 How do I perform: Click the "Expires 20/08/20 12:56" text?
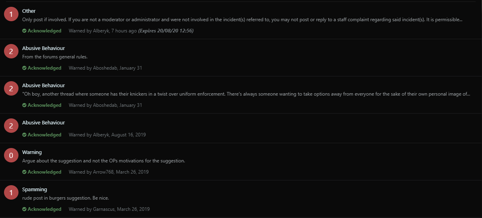point(166,31)
